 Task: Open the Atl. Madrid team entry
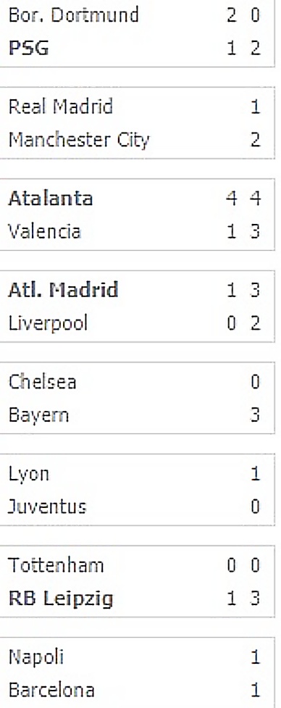coord(63,291)
